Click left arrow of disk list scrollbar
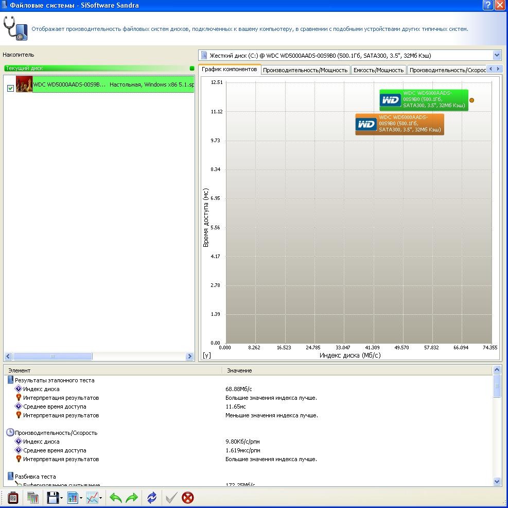This screenshot has height=508, width=508. [x=8, y=356]
